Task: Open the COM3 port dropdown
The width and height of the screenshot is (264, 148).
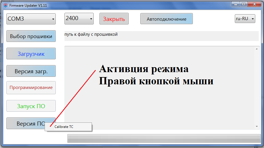Action: tap(31, 19)
